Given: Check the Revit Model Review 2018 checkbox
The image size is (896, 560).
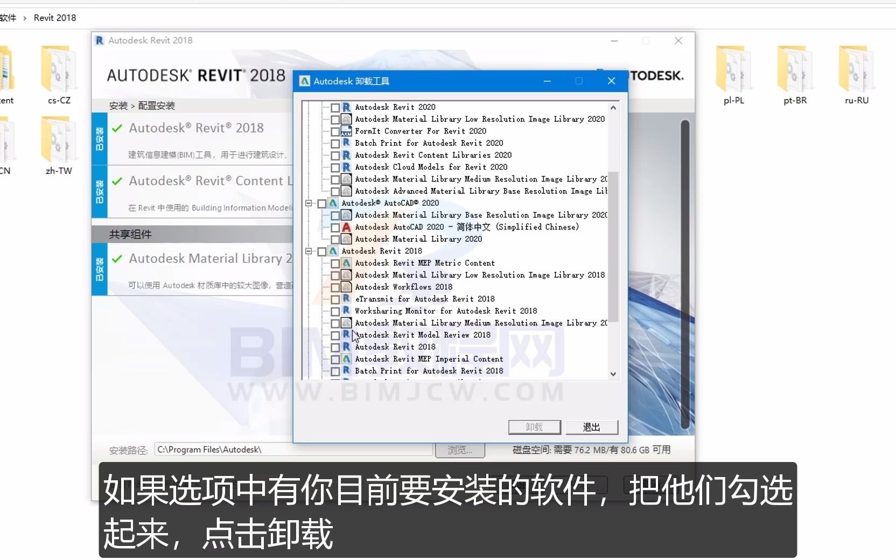Looking at the screenshot, I should coord(335,335).
